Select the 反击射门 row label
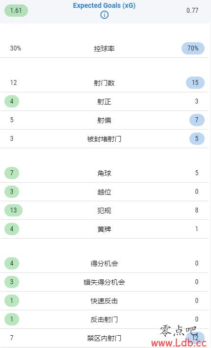Screen dimensions: 211x348 (105, 320)
